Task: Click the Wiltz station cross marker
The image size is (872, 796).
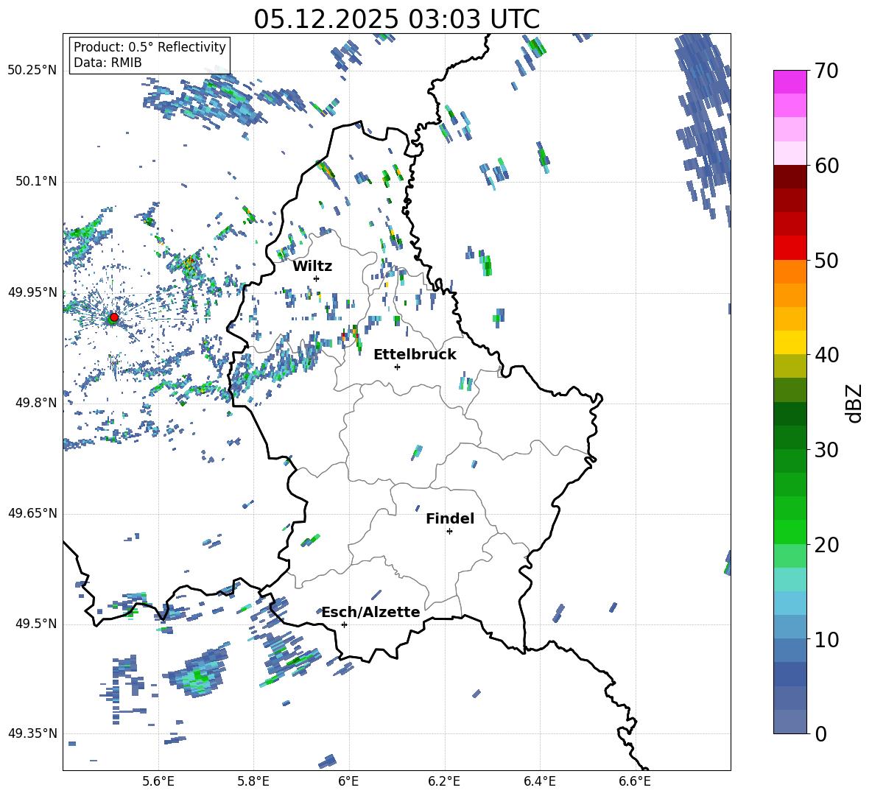Action: coord(316,278)
